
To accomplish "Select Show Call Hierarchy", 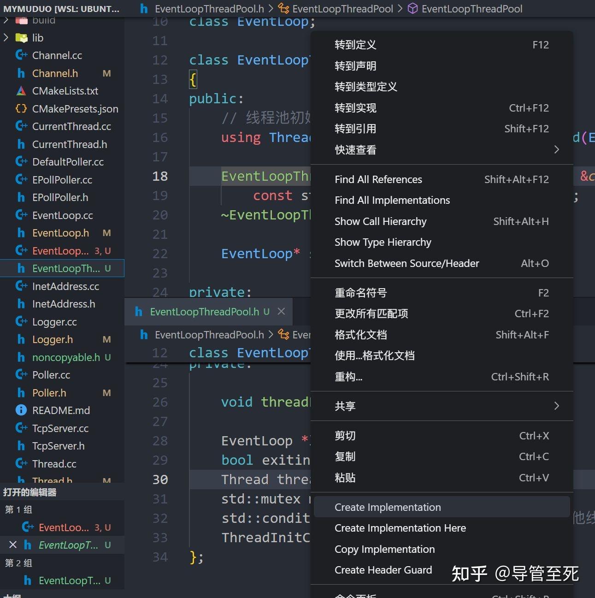I will click(x=442, y=221).
